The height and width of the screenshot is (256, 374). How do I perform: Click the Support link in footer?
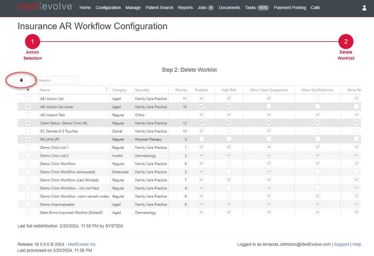(341, 245)
